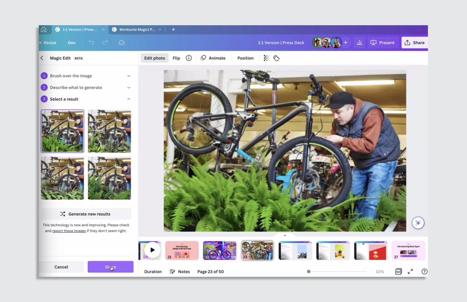Open the help question mark icon
467x302 pixels.
click(x=424, y=272)
